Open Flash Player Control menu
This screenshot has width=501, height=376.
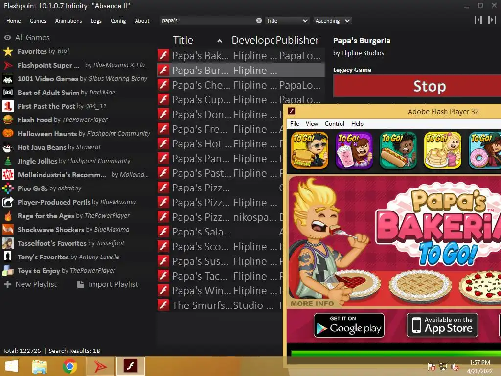coord(335,124)
